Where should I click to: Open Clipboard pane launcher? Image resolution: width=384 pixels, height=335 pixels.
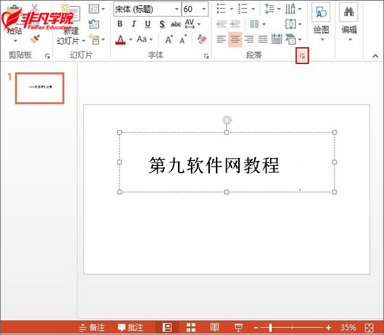pos(47,56)
